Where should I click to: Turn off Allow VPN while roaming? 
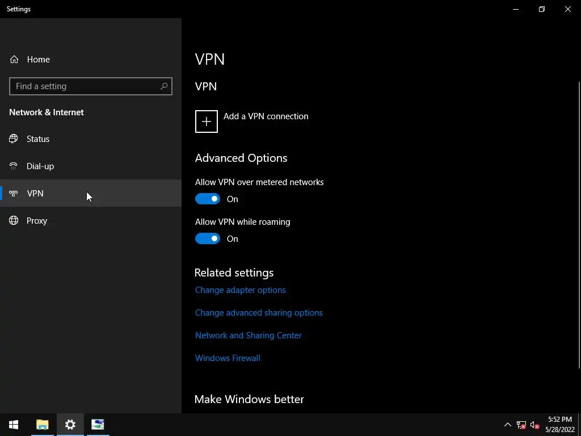coord(208,239)
